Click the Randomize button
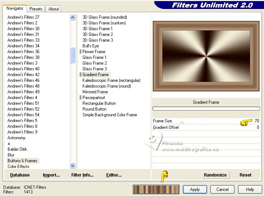This screenshot has width=264, height=197. click(x=215, y=175)
